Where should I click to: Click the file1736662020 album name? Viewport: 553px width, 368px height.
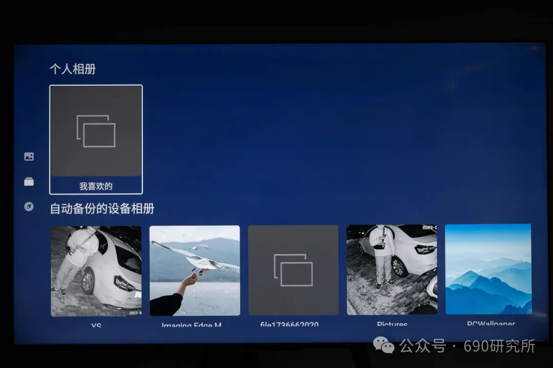click(289, 325)
